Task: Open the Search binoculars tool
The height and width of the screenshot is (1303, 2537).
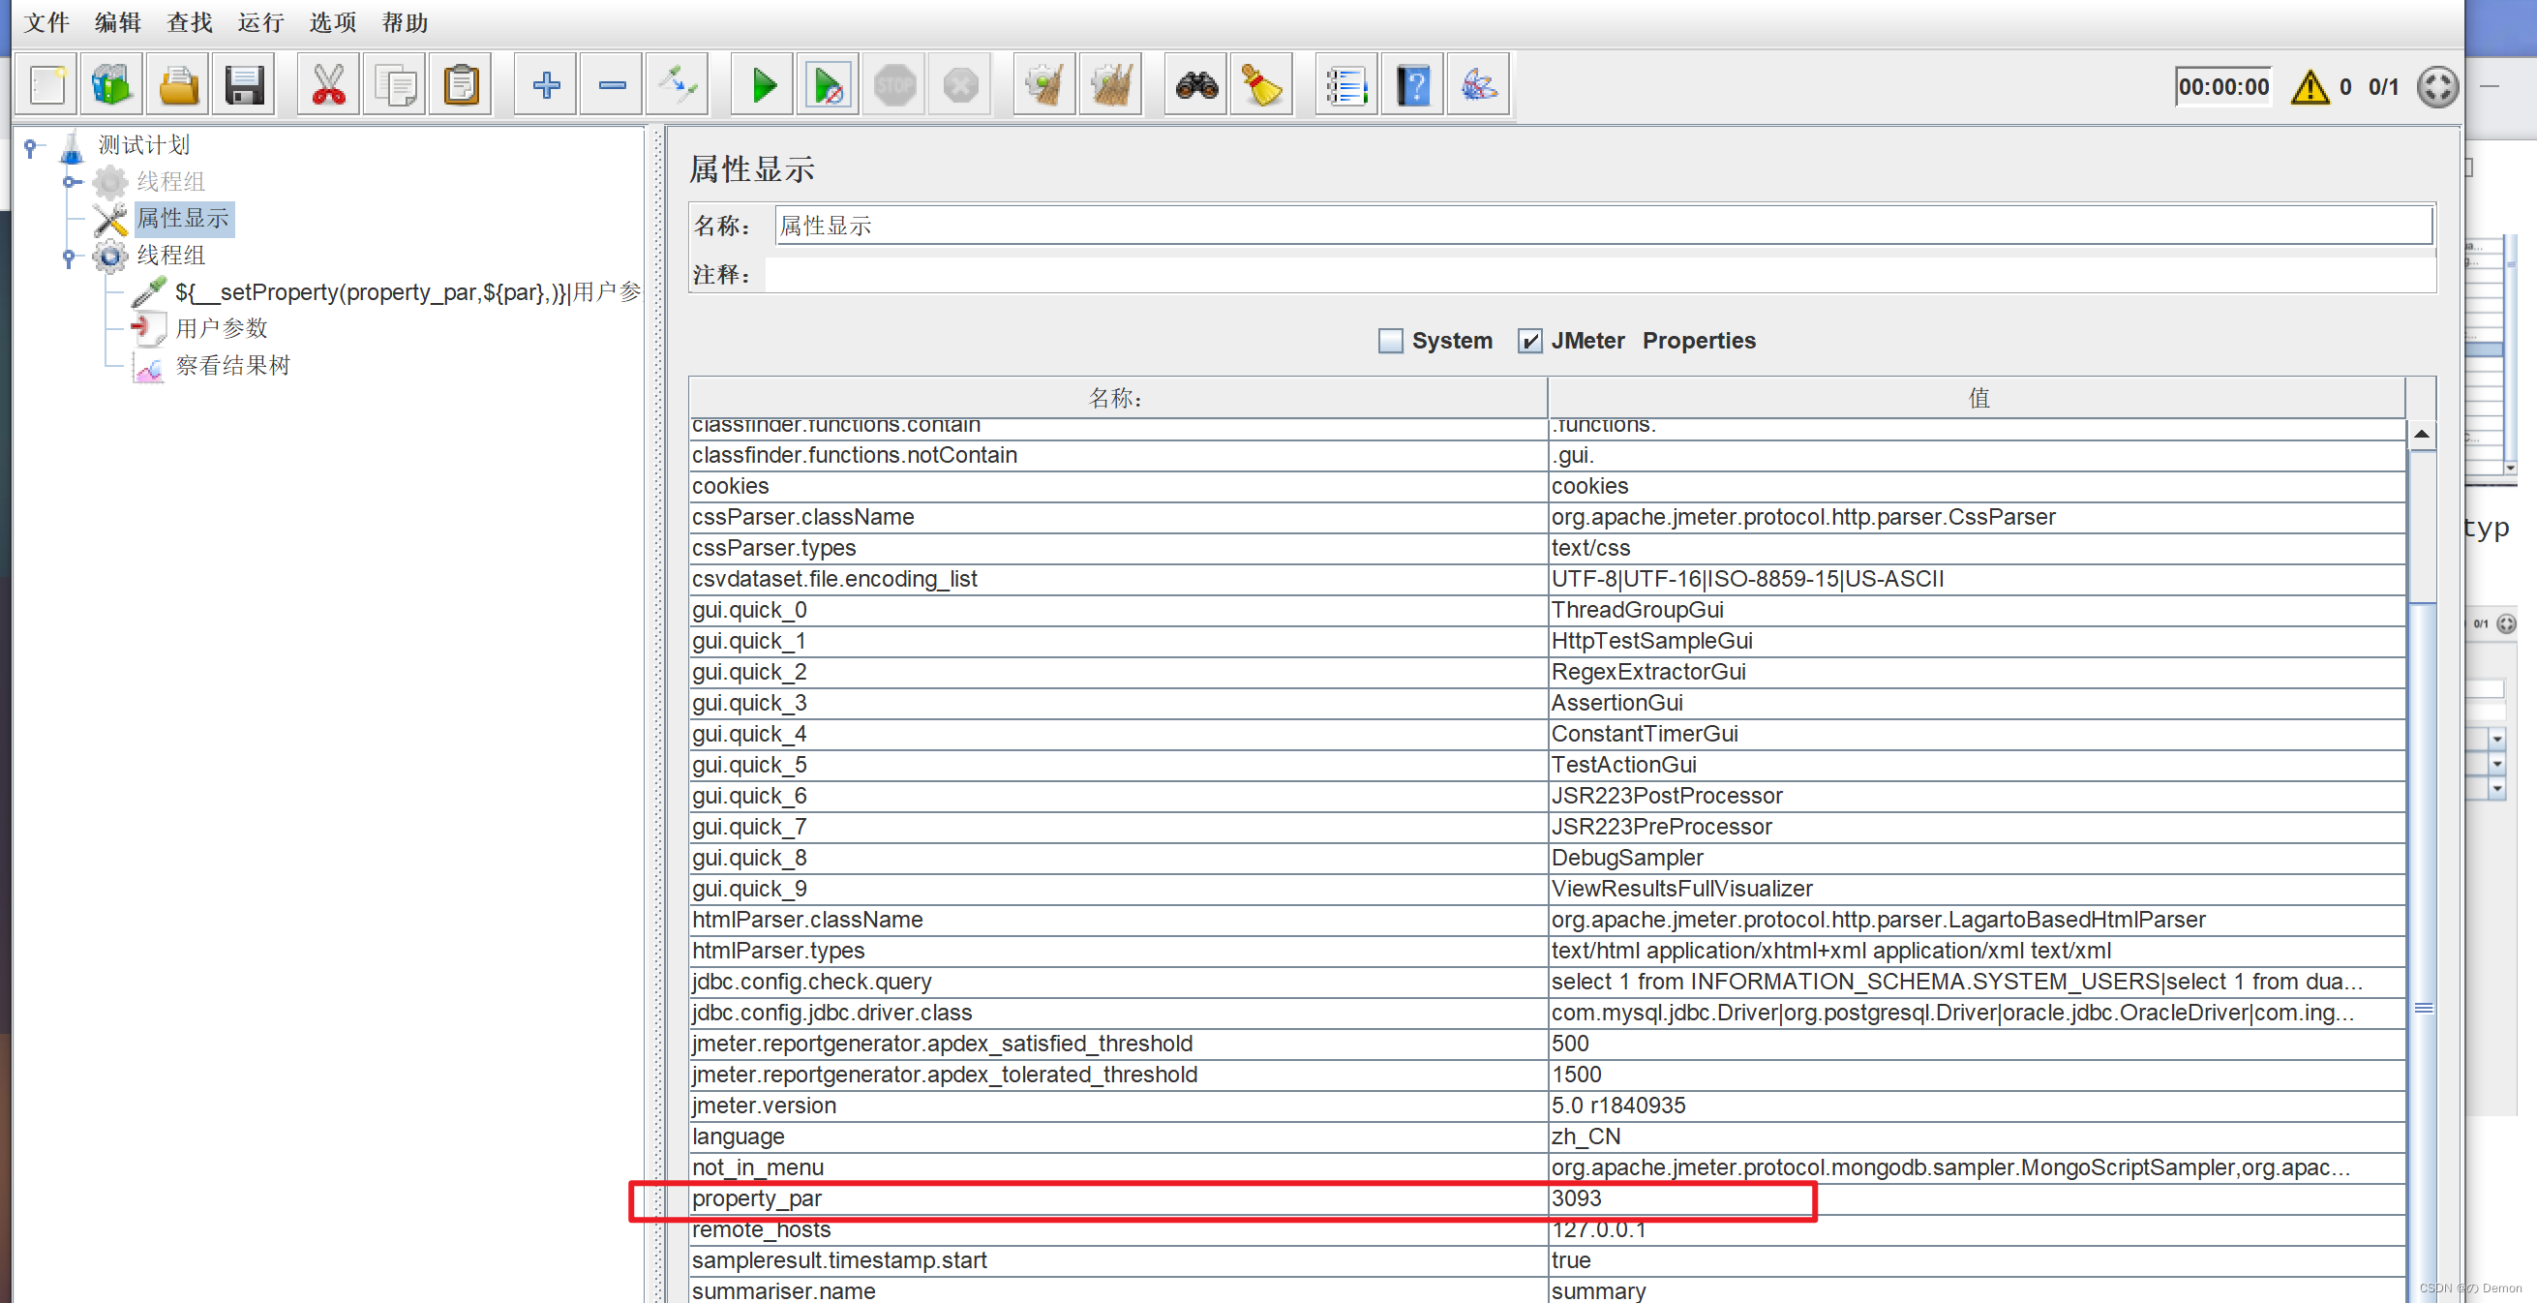Action: click(1195, 86)
